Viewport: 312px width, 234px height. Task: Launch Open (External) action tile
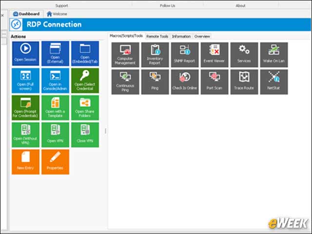(x=55, y=53)
